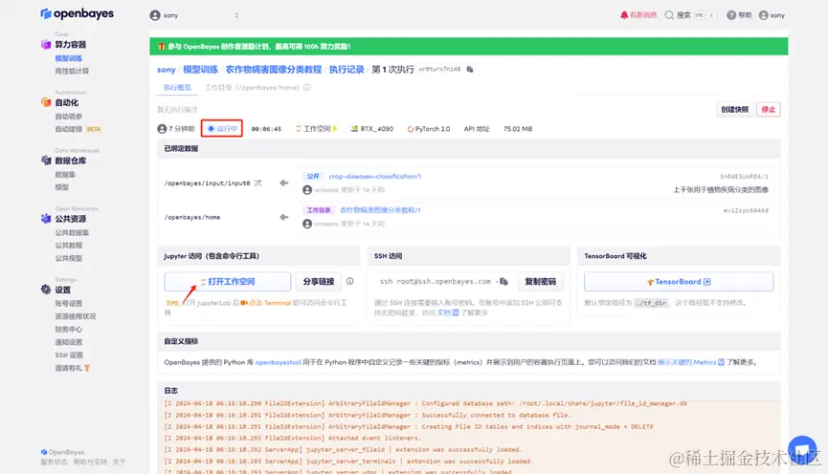Go to 执行记录 in the breadcrumb
Screen dimensions: 828x474
click(347, 70)
